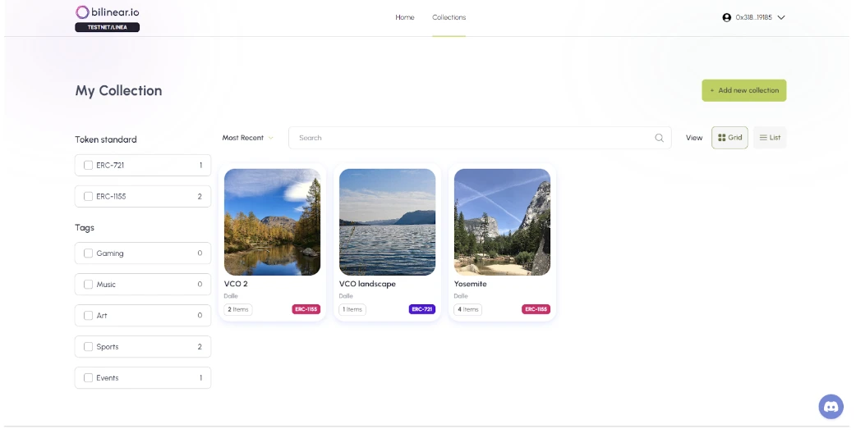Tick the Art tag checkbox

click(x=88, y=316)
